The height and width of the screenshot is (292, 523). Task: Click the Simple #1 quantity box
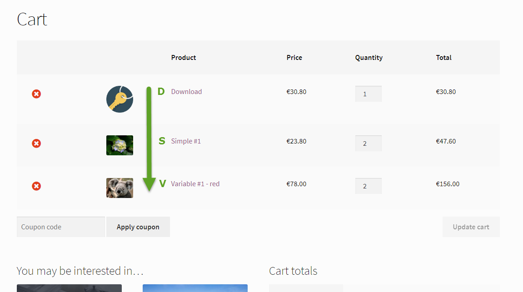coord(368,144)
